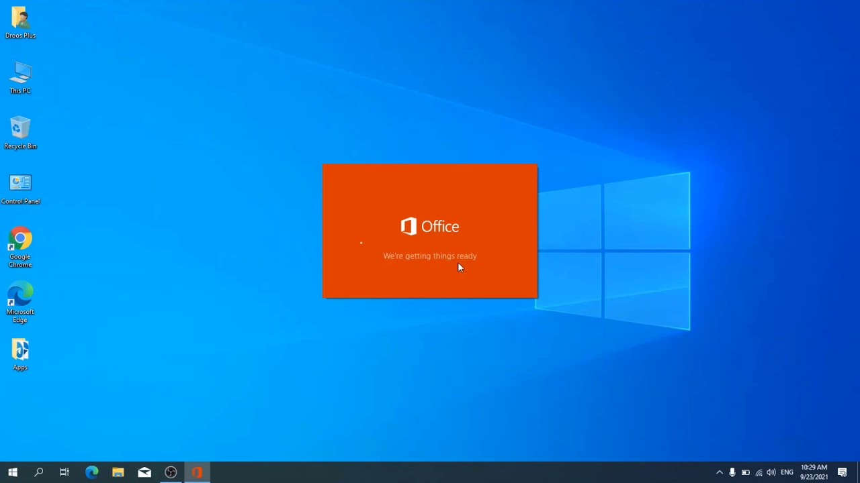Click the 'We're getting things ready' text

[x=430, y=256]
